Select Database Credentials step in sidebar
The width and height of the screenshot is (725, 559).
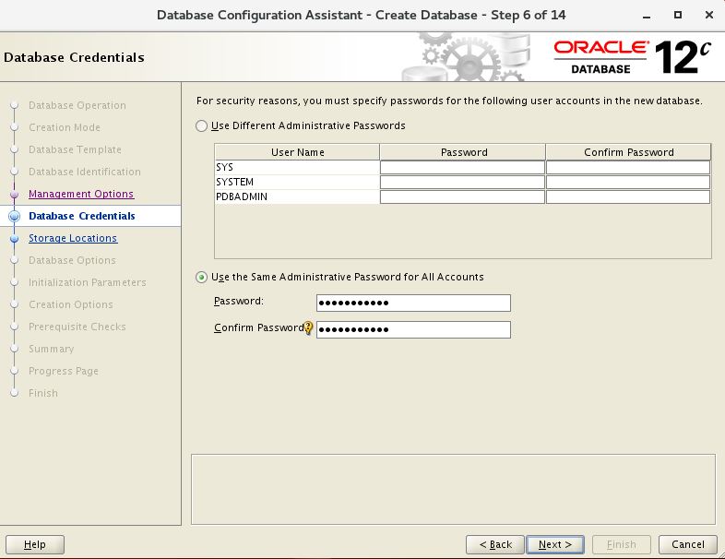[x=82, y=216]
